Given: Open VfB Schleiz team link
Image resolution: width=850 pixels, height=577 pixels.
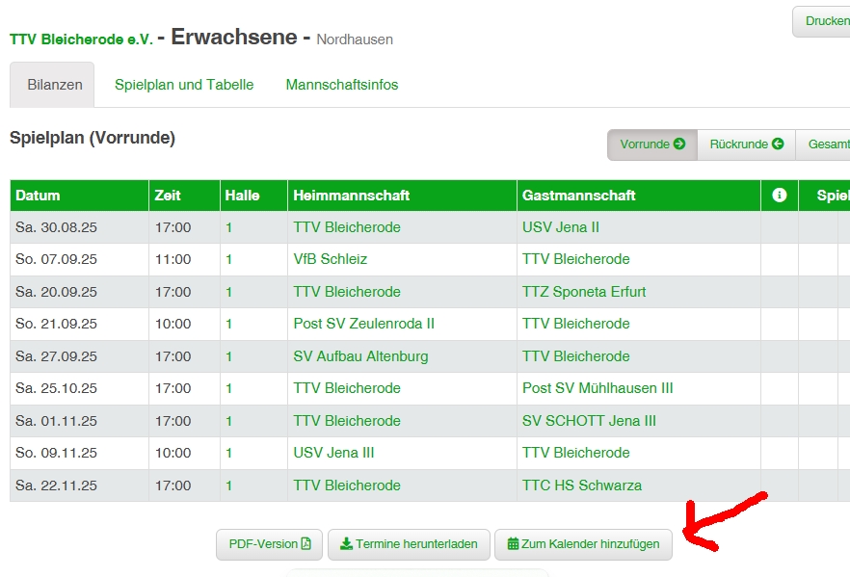Looking at the screenshot, I should 331,259.
